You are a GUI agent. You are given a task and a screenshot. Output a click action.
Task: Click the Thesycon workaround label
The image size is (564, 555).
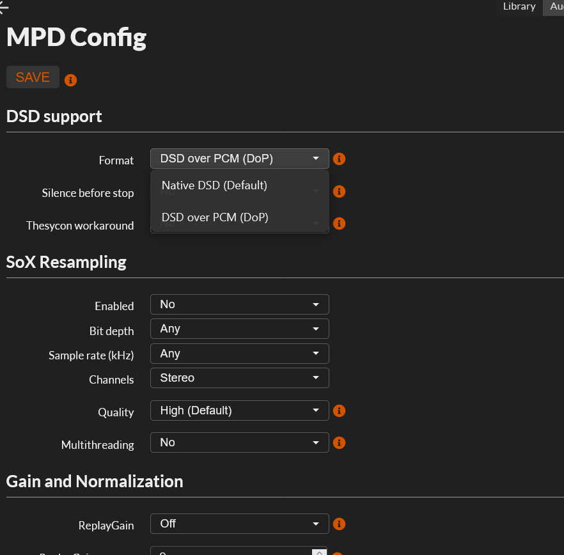(80, 226)
